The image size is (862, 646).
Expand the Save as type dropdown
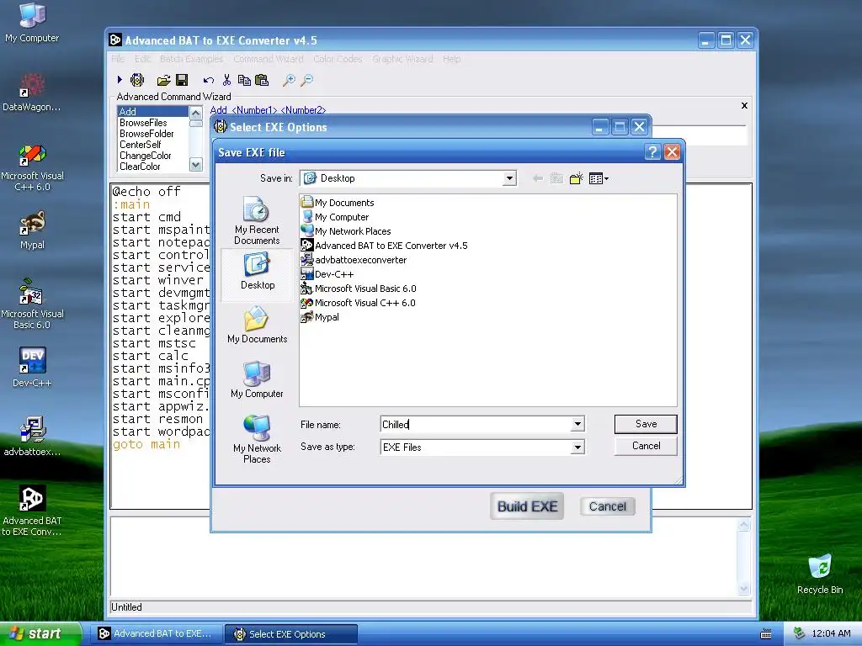tap(577, 447)
